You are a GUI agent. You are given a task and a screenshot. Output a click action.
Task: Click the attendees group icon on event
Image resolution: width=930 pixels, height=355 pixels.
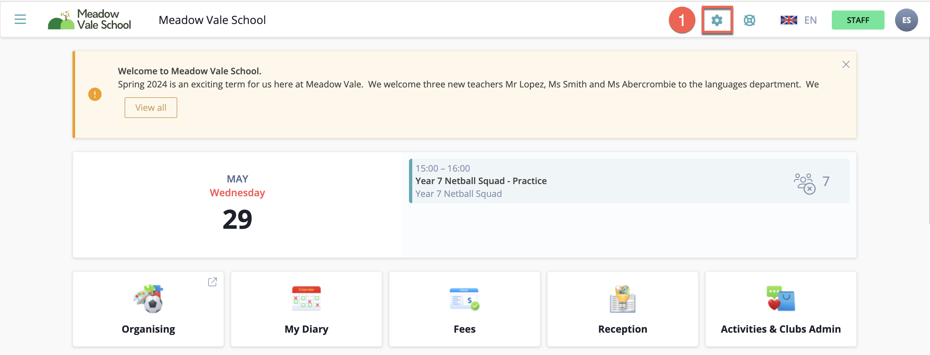[804, 183]
